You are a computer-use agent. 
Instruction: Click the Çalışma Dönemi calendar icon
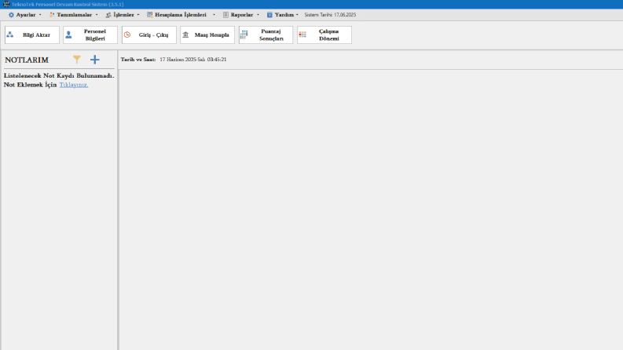pyautogui.click(x=302, y=35)
